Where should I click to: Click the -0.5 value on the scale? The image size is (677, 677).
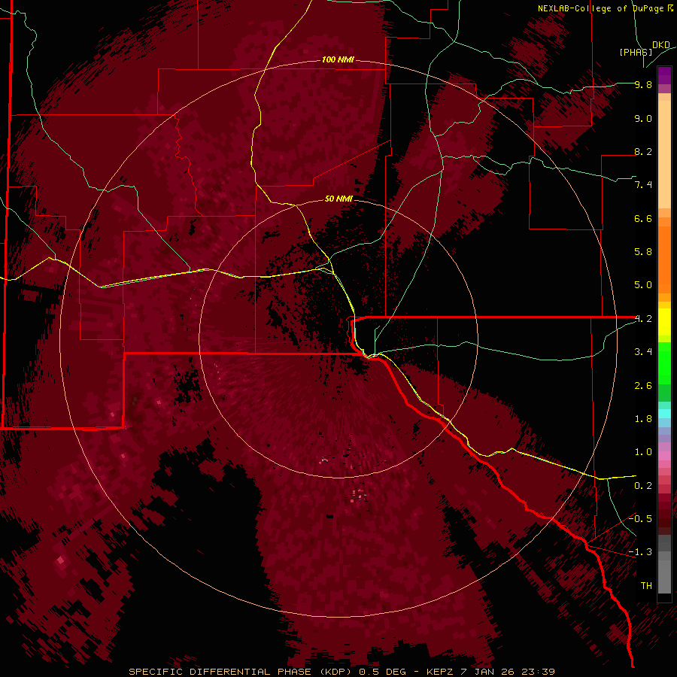pos(640,518)
